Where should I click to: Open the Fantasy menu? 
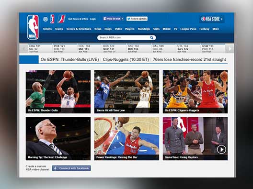click(x=204, y=29)
